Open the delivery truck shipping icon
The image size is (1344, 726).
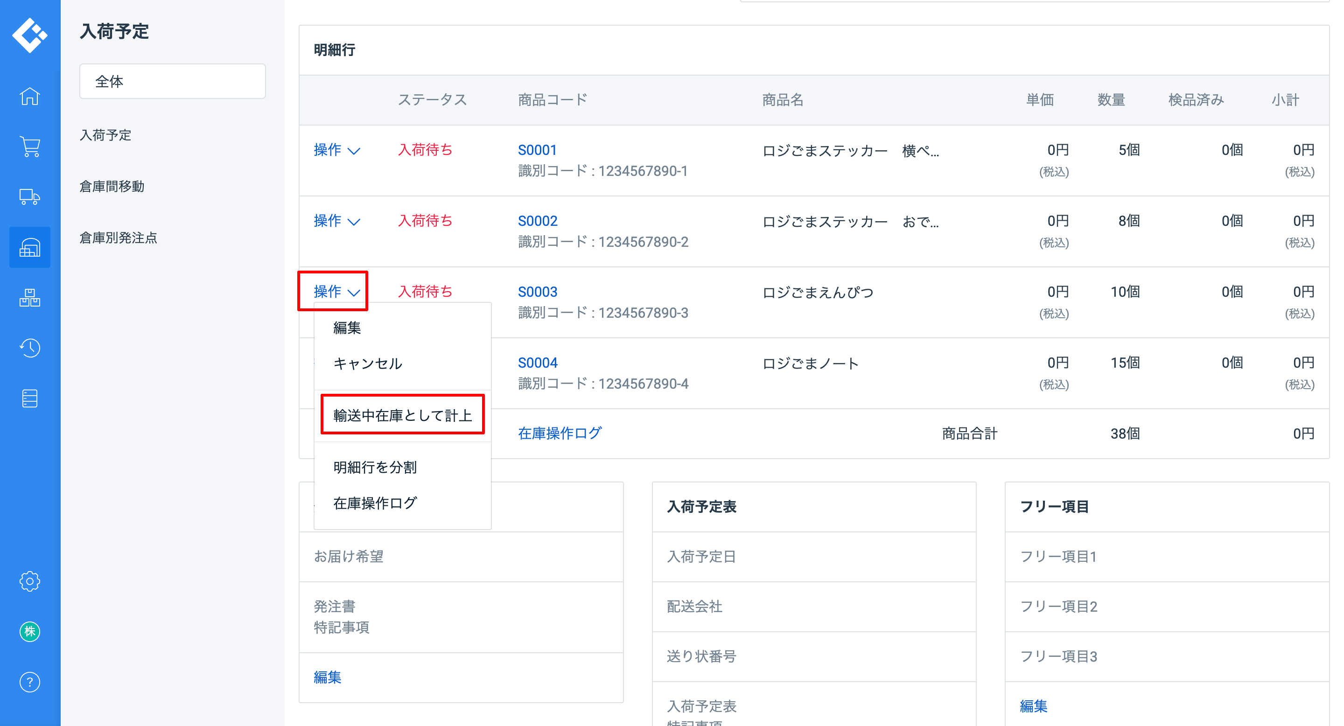point(30,196)
